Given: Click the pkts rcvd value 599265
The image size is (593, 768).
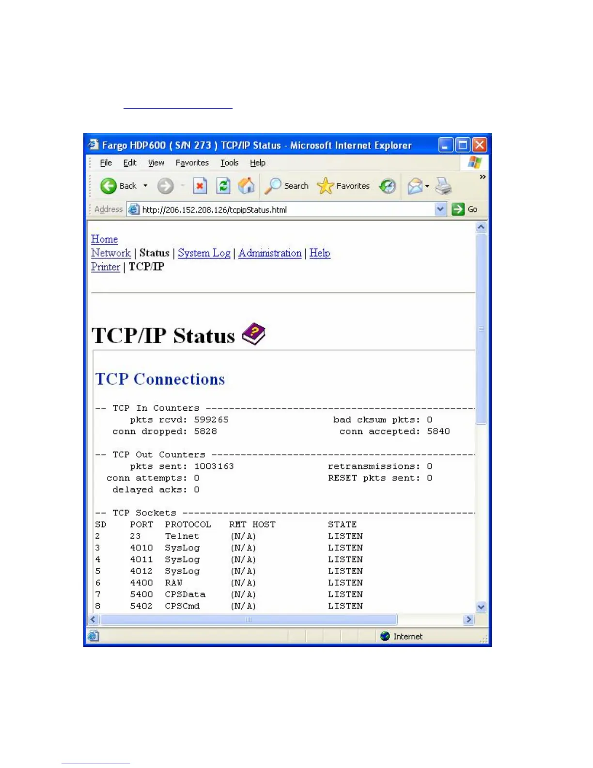Looking at the screenshot, I should [x=211, y=420].
